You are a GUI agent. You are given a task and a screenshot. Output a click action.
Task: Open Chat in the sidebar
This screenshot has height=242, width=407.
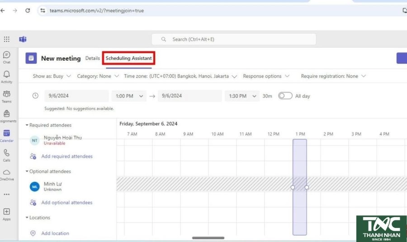point(7,57)
